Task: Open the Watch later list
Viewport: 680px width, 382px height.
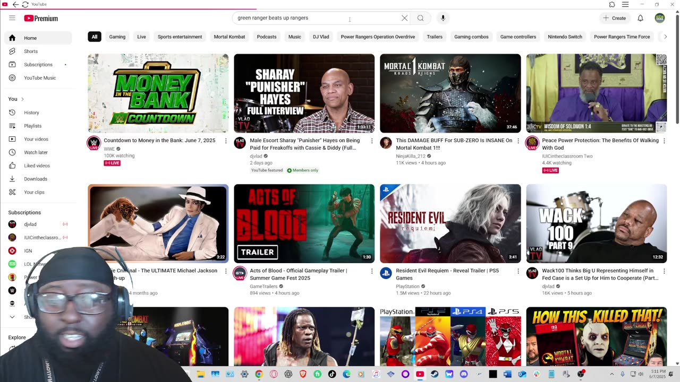Action: coord(38,152)
